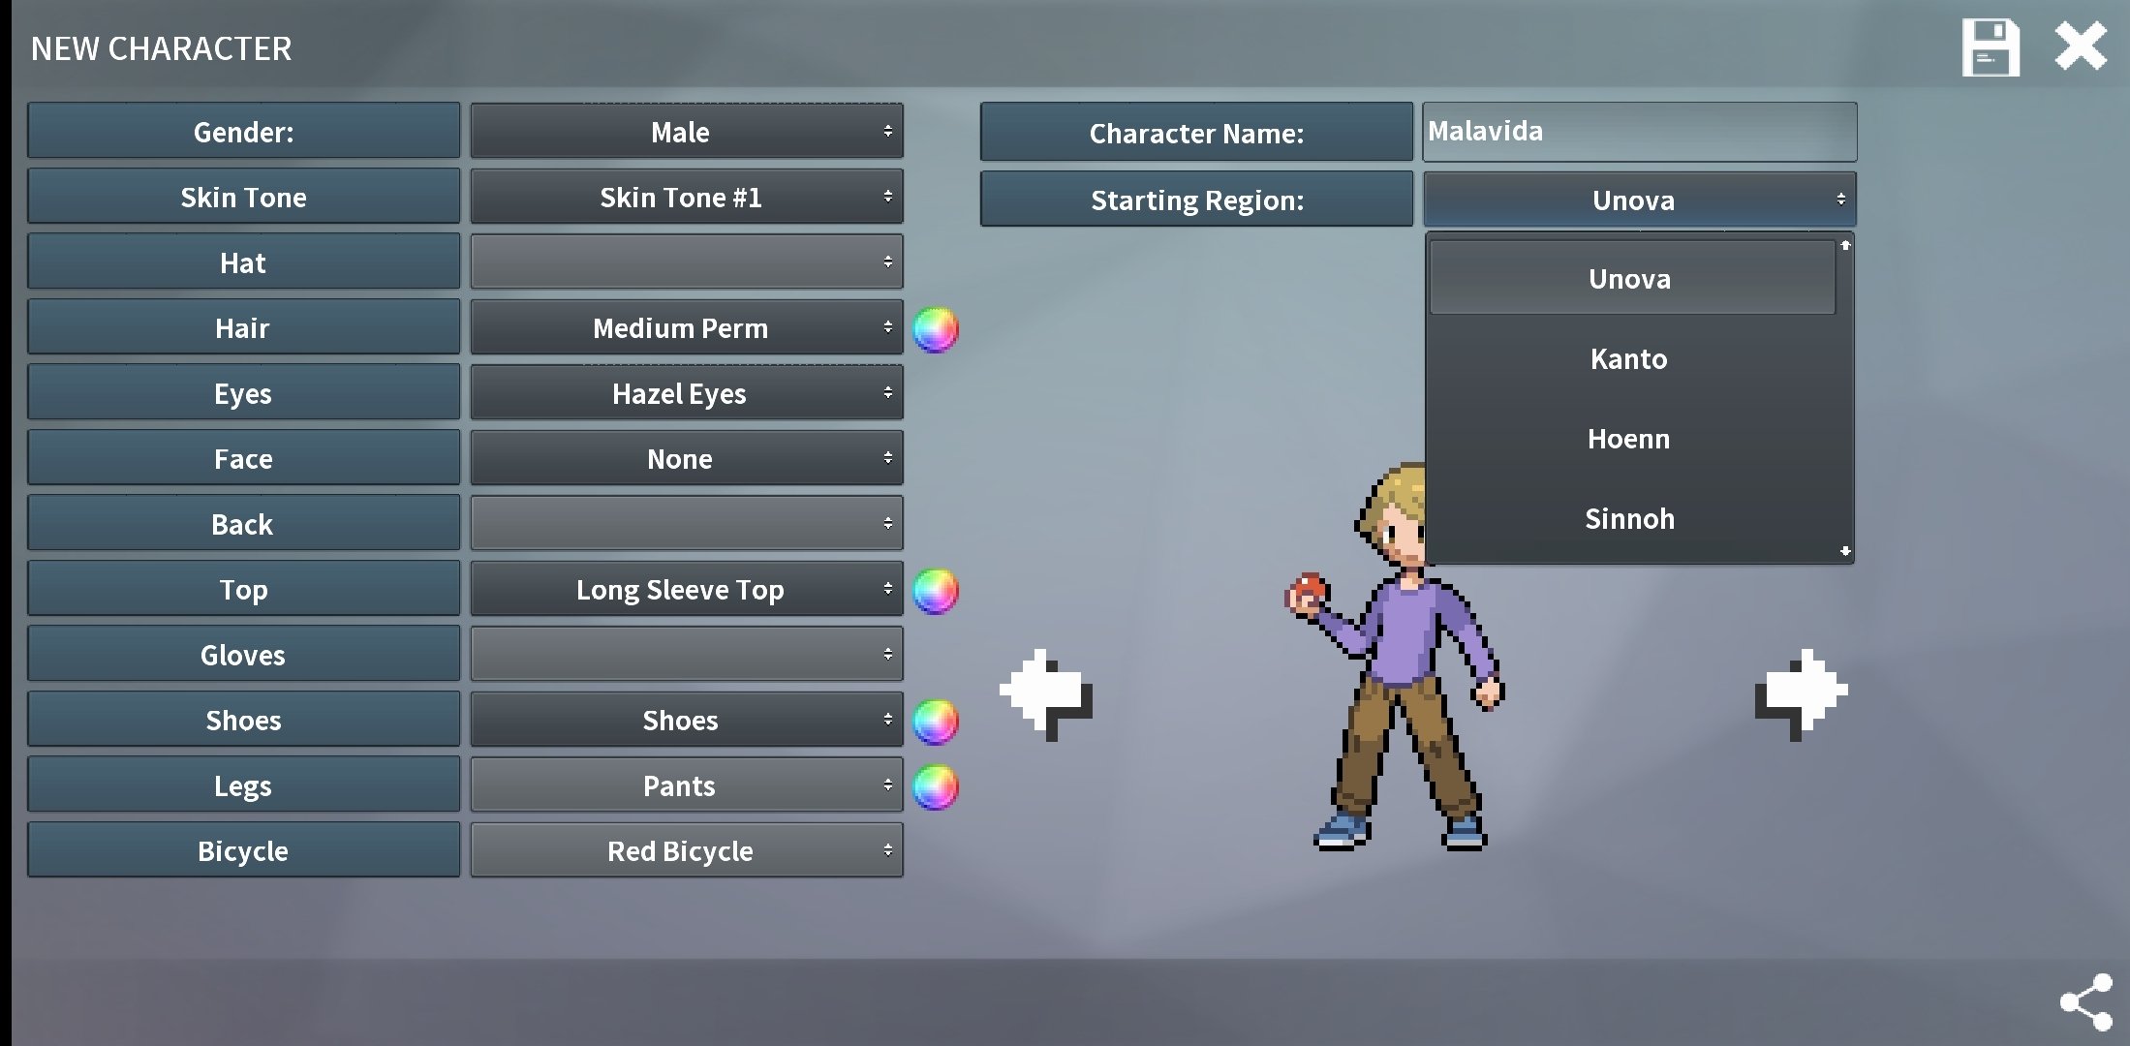Select Unova from region dropdown
Viewport: 2130px width, 1046px height.
1629,279
